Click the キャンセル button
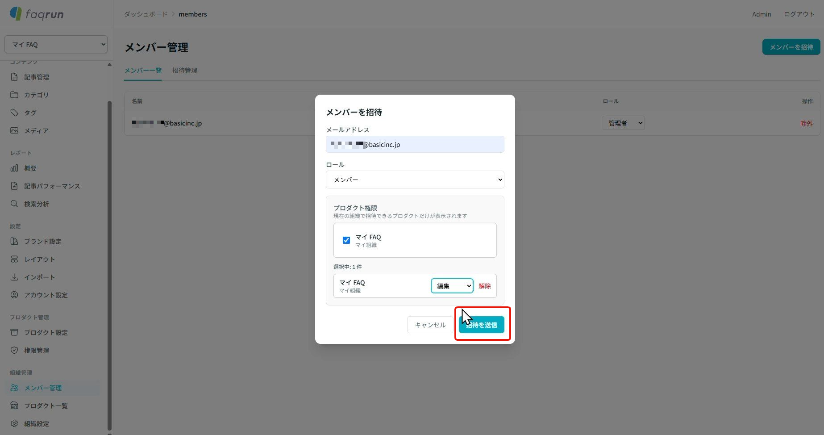824x435 pixels. point(430,325)
